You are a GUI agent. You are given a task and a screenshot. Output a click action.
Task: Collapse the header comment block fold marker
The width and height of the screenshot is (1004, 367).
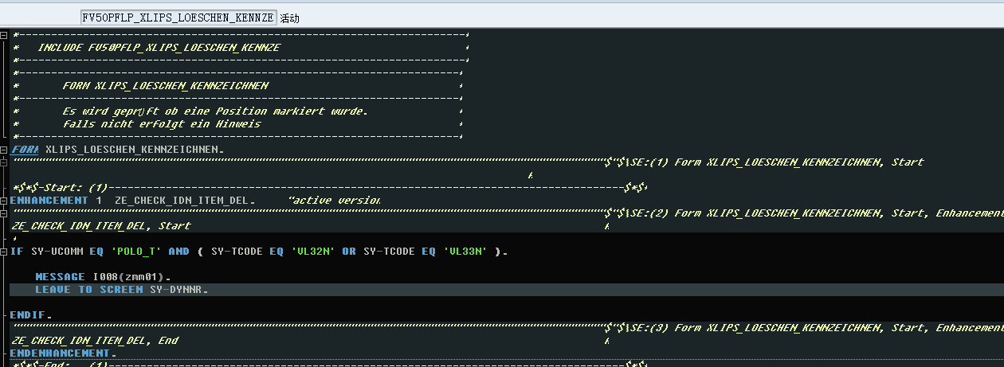point(4,36)
